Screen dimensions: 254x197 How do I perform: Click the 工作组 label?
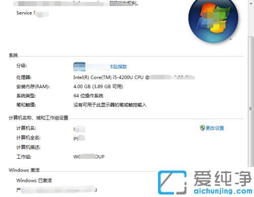(24, 157)
